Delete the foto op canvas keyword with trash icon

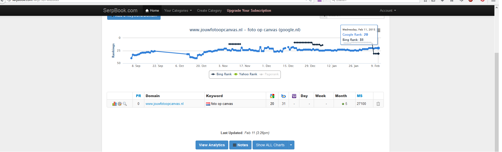point(378,104)
